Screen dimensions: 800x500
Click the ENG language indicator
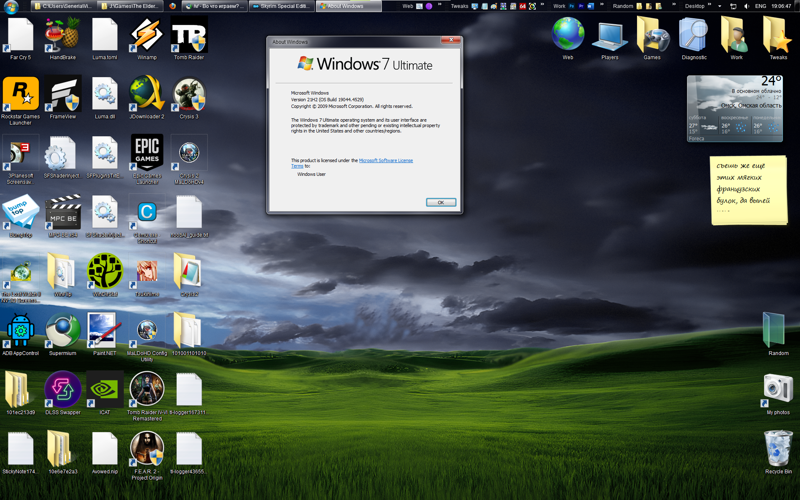[761, 6]
